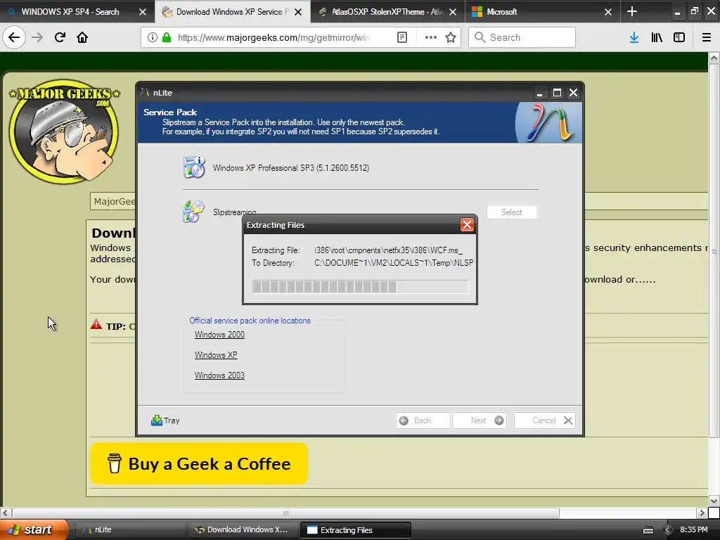
Task: Click the Slipstreaming package icon
Action: [x=193, y=212]
